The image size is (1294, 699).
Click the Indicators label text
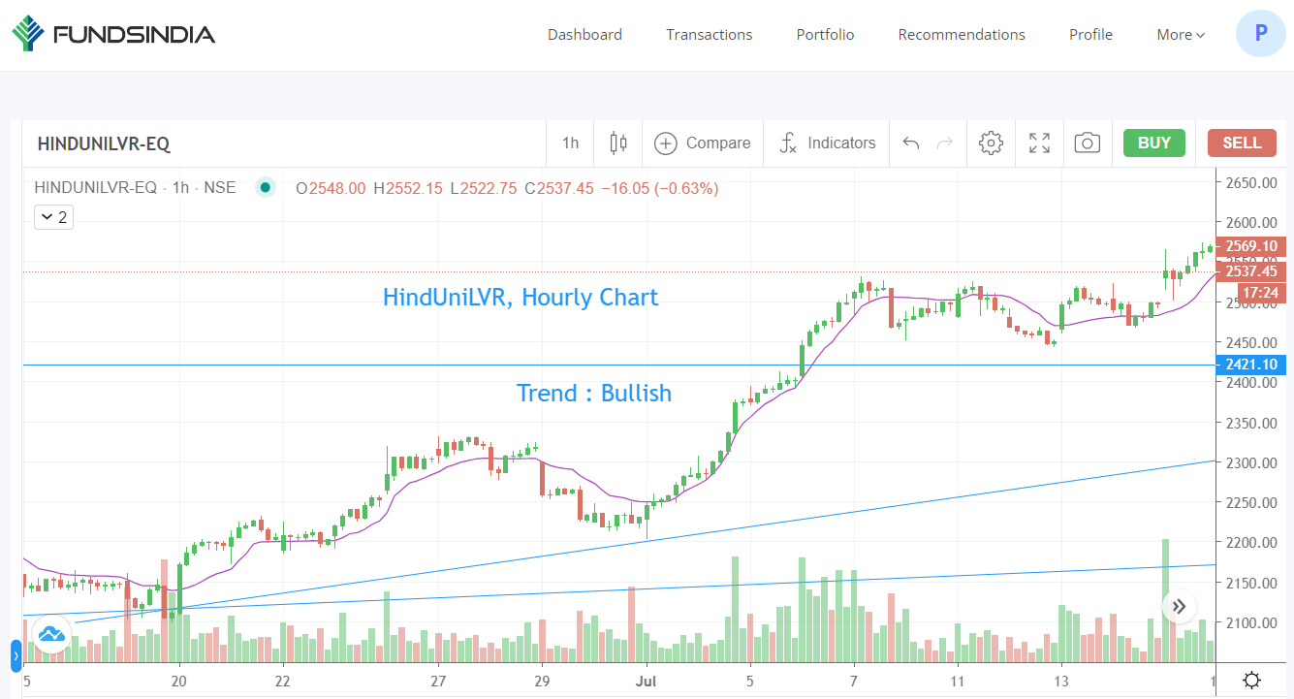click(x=841, y=143)
